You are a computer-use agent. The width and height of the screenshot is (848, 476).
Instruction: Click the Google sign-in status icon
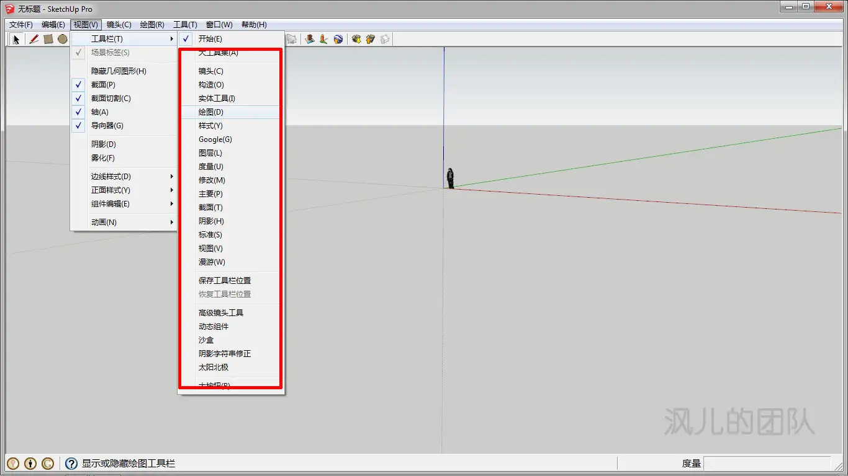(48, 463)
